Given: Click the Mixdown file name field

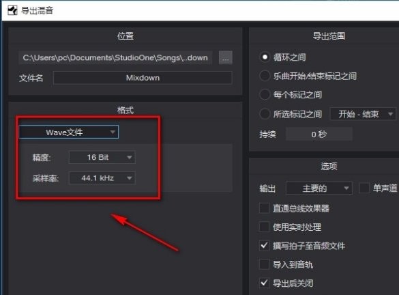Looking at the screenshot, I should pos(143,78).
